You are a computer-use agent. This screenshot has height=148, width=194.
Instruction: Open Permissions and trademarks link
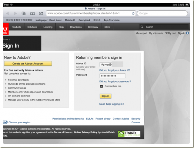click(68, 119)
